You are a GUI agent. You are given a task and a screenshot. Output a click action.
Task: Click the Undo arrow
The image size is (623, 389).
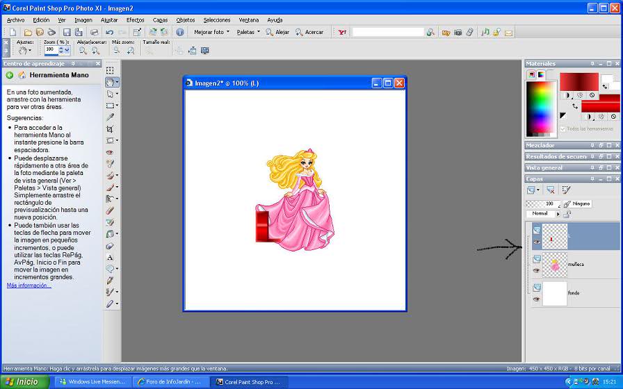pos(110,32)
